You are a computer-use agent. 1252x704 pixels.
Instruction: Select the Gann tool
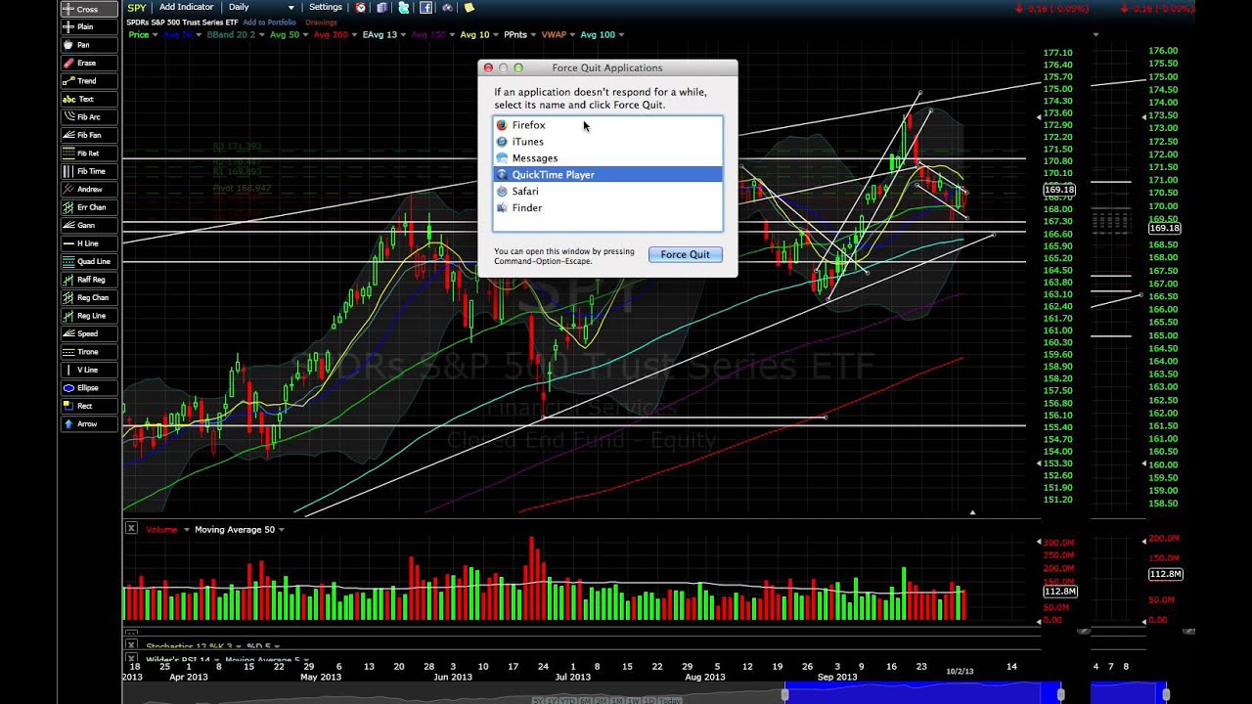pyautogui.click(x=88, y=225)
